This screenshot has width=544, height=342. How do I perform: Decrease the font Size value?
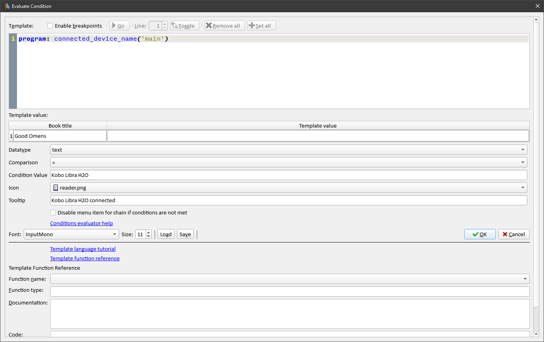[148, 237]
